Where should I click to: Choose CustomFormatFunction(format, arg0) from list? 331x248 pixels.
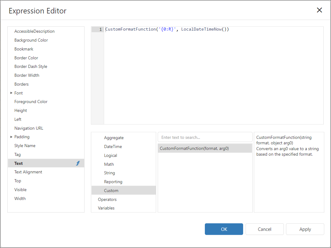pyautogui.click(x=205, y=148)
